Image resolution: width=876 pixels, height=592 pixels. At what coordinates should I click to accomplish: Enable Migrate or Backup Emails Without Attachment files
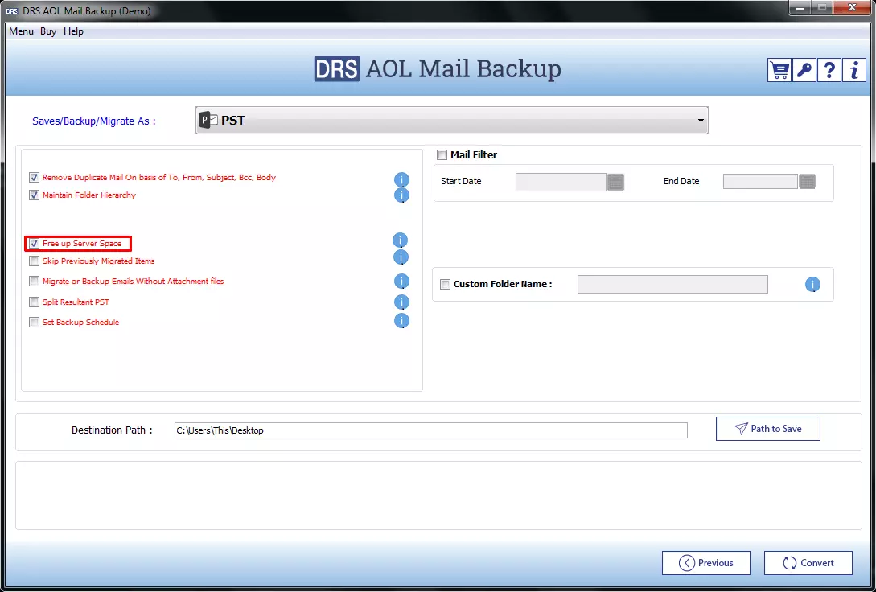pyautogui.click(x=34, y=282)
